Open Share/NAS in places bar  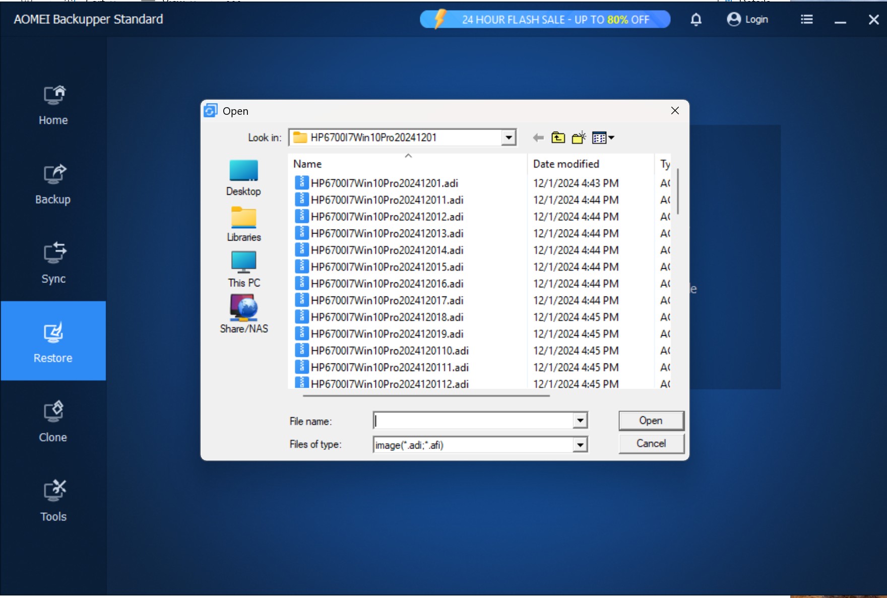(243, 315)
